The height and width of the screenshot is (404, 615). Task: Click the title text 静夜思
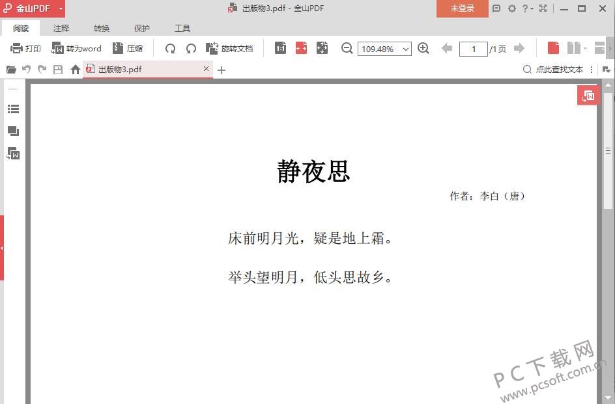[x=313, y=171]
